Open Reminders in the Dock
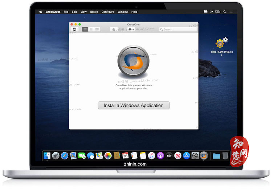 pyautogui.click(x=134, y=155)
